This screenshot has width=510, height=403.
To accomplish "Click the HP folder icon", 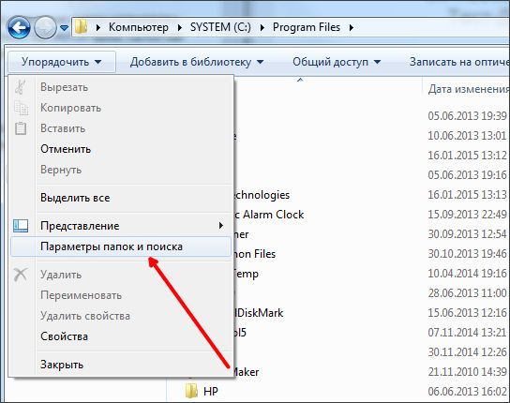I will coord(191,391).
